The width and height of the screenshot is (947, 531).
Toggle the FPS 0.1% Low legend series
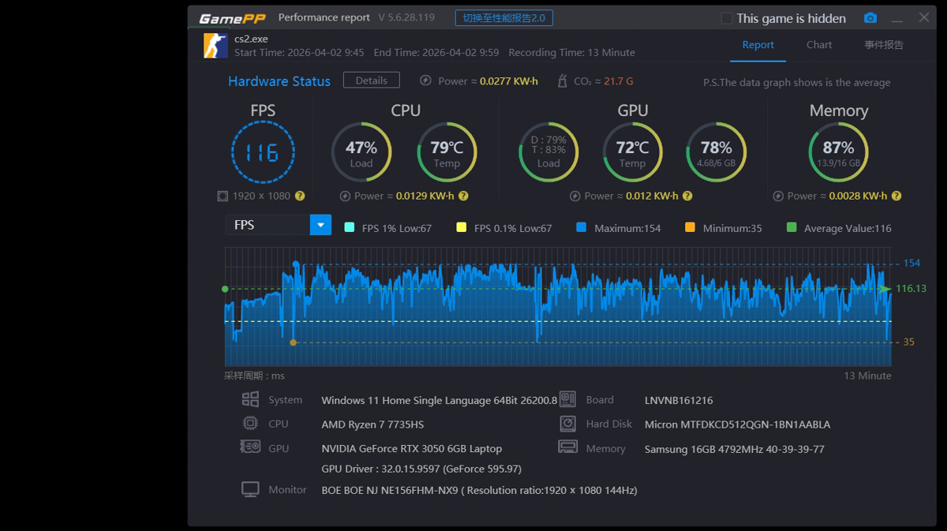pos(462,228)
